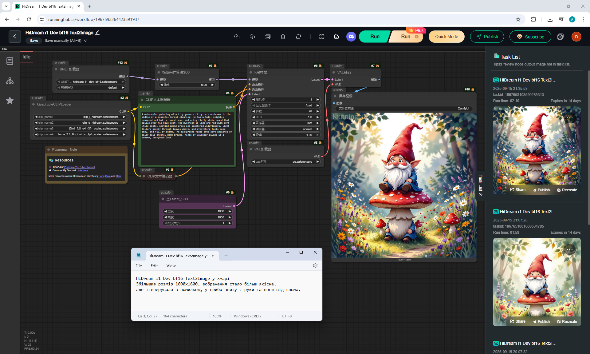The height and width of the screenshot is (354, 590).
Task: Toggle the K采样器 node collapse dot
Action: [x=251, y=72]
